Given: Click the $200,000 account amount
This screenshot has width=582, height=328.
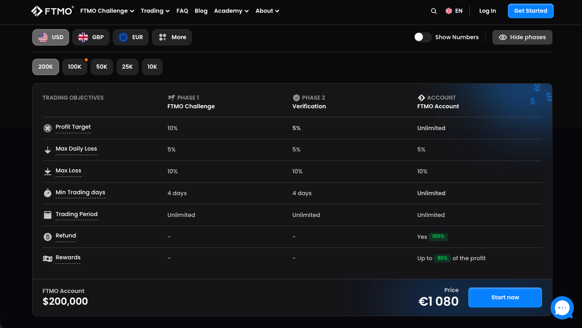Looking at the screenshot, I should 65,301.
